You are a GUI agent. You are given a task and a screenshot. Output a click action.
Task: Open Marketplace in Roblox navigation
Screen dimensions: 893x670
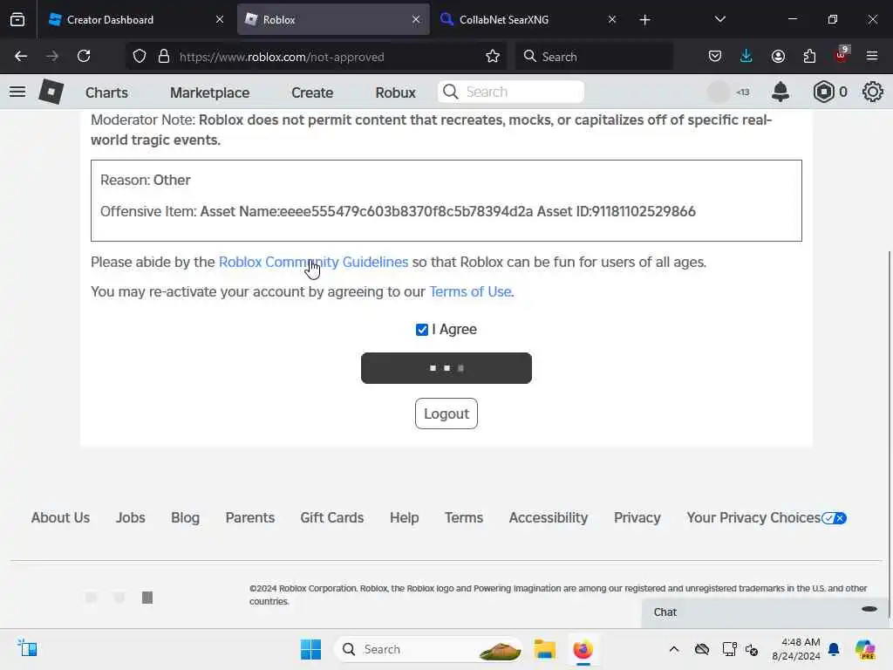click(209, 92)
